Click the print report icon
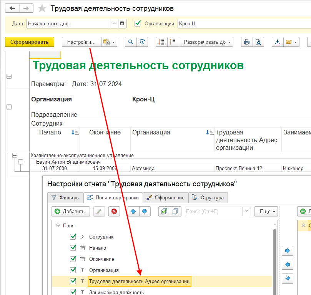This screenshot has height=295, width=311. [x=246, y=42]
